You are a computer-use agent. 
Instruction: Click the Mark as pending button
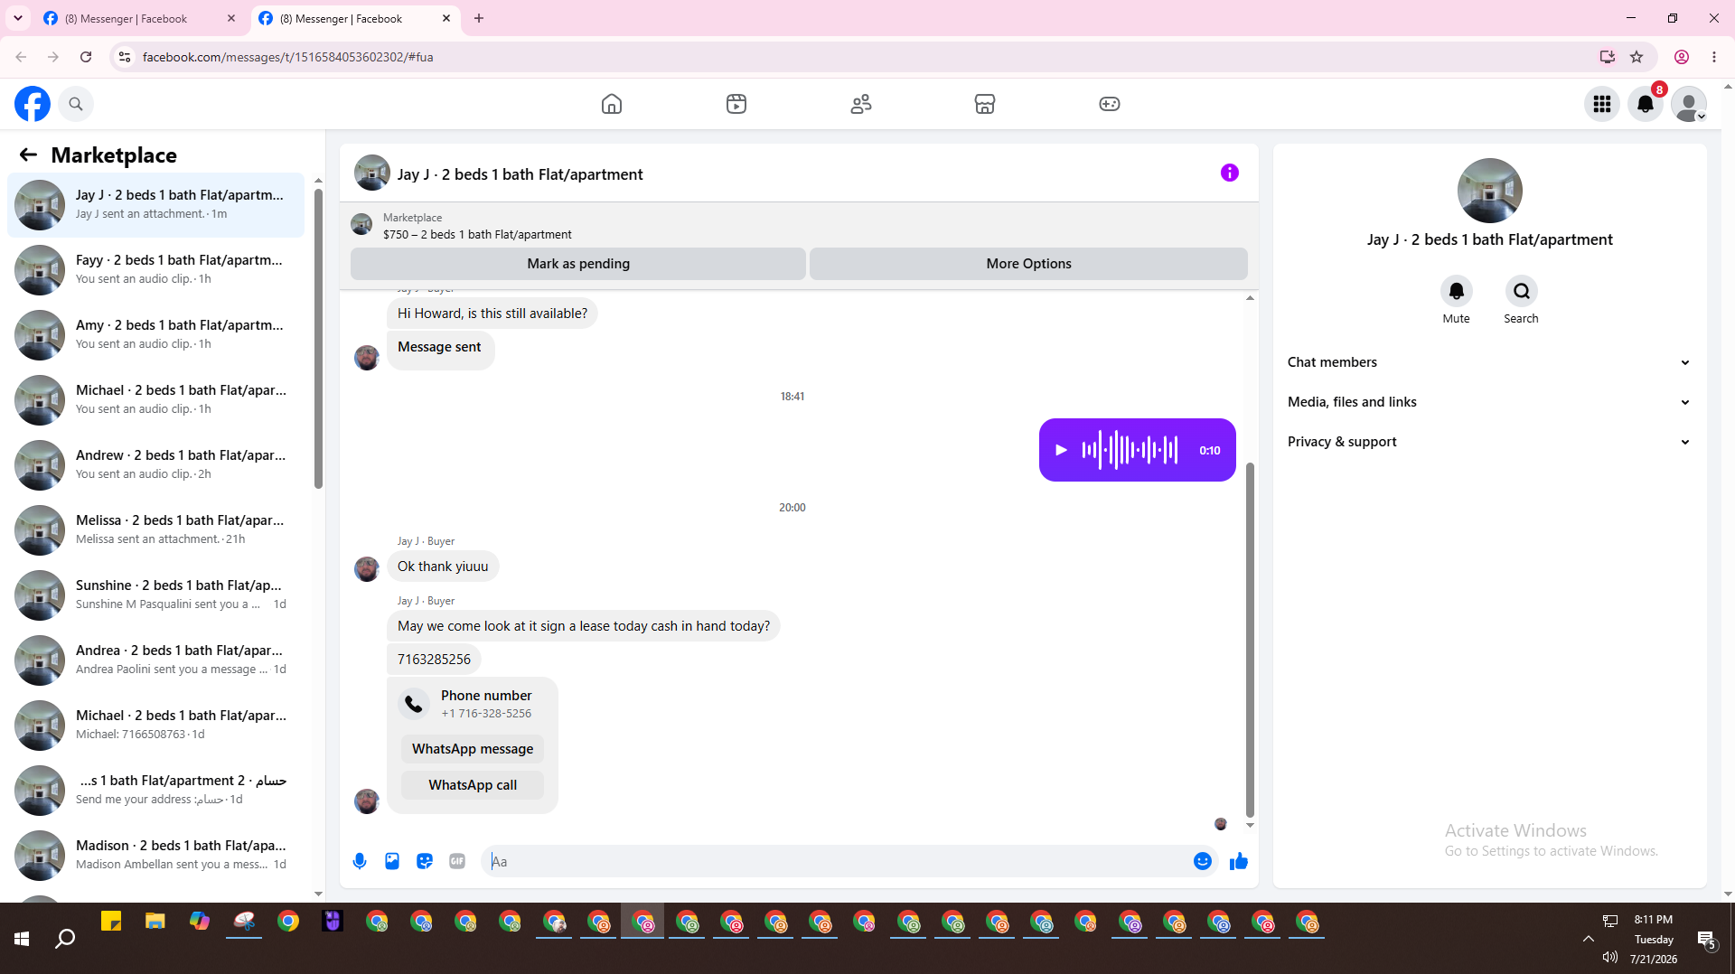(578, 264)
